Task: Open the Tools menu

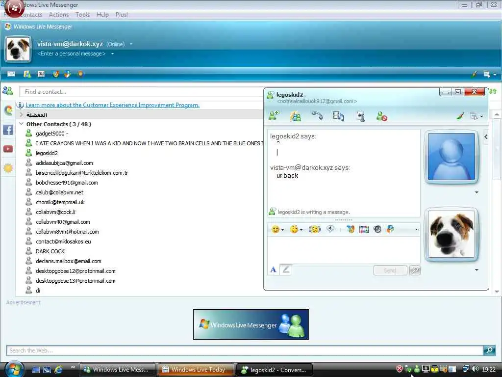Action: click(x=82, y=15)
